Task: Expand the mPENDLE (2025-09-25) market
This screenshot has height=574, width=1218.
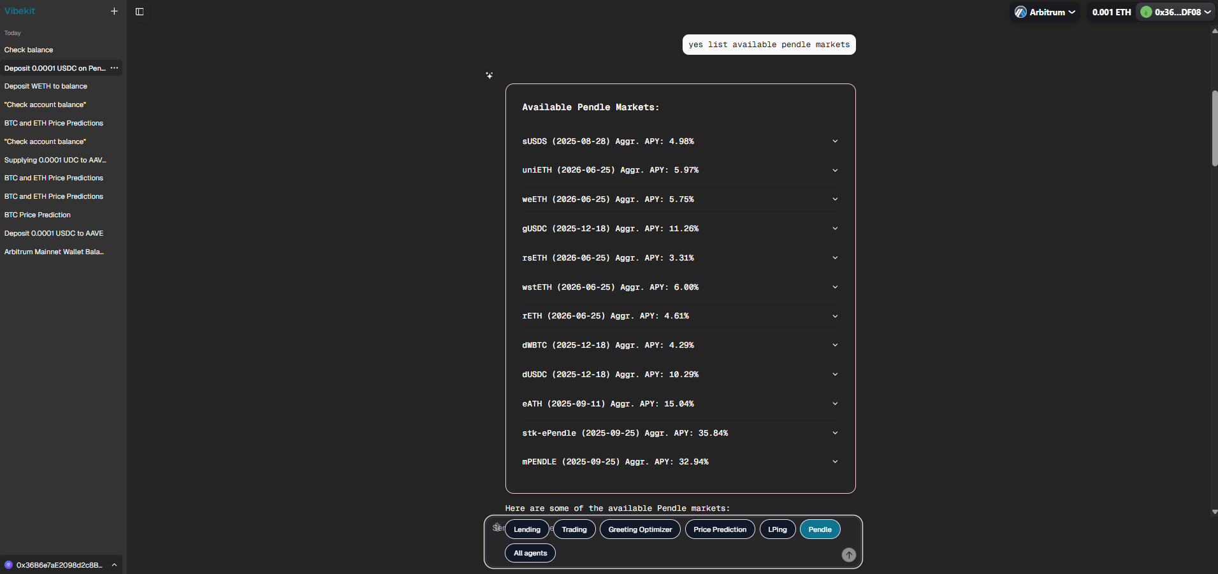Action: pyautogui.click(x=680, y=462)
